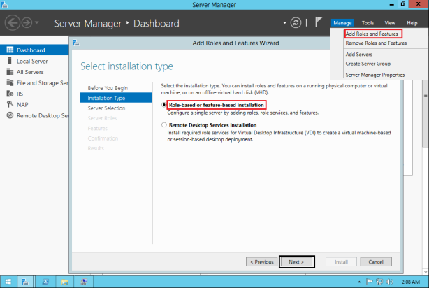Viewport: 429px width, 288px height.
Task: Click the Previous button
Action: pyautogui.click(x=261, y=261)
